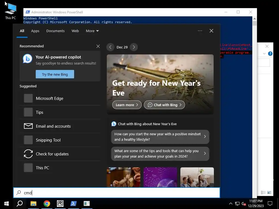Open network status tray icon

pyautogui.click(x=237, y=204)
